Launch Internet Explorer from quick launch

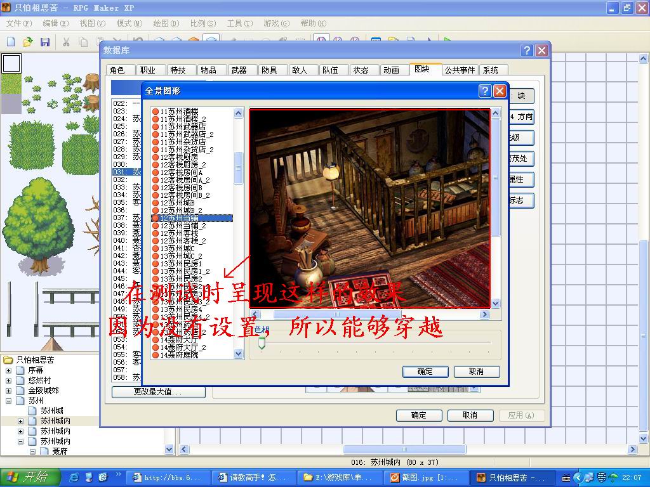click(74, 477)
